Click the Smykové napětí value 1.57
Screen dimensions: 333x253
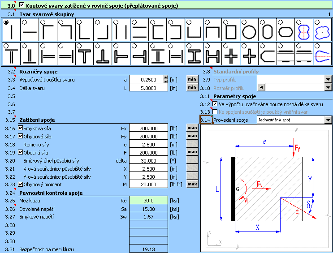pyautogui.click(x=148, y=217)
